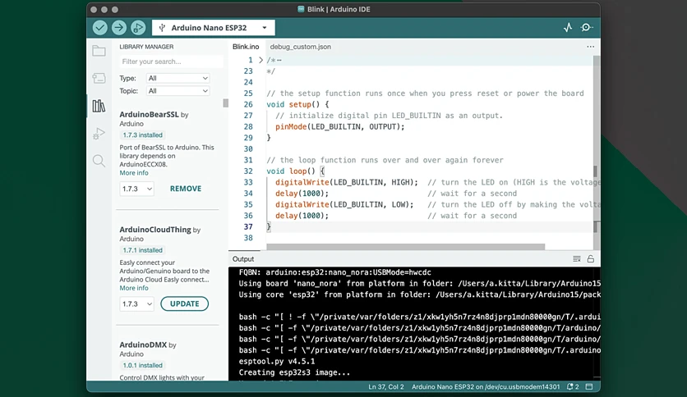Click line number 32 in gutter
Image resolution: width=687 pixels, height=397 pixels.
[248, 171]
